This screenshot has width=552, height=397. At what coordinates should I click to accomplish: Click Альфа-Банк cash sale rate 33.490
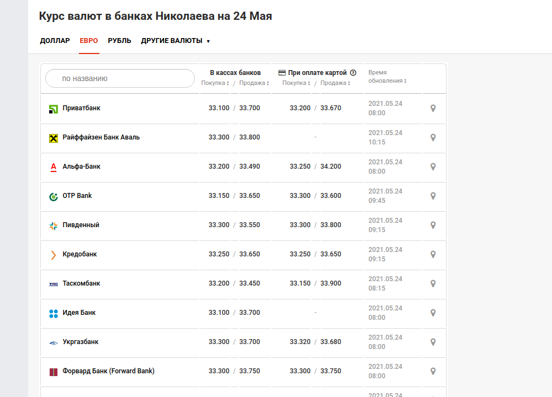pos(250,167)
